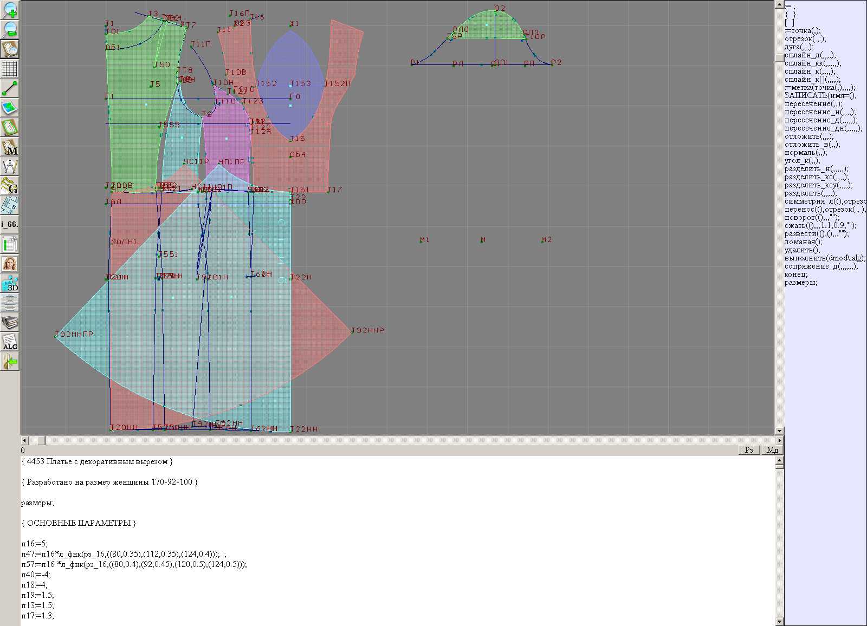Insert 'отрезок( , );' from command list
The image size is (867, 626).
805,39
